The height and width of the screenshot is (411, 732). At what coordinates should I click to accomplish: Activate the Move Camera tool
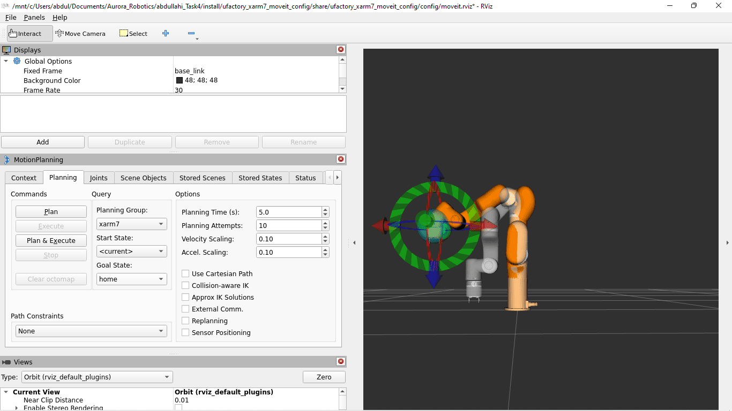pyautogui.click(x=80, y=33)
